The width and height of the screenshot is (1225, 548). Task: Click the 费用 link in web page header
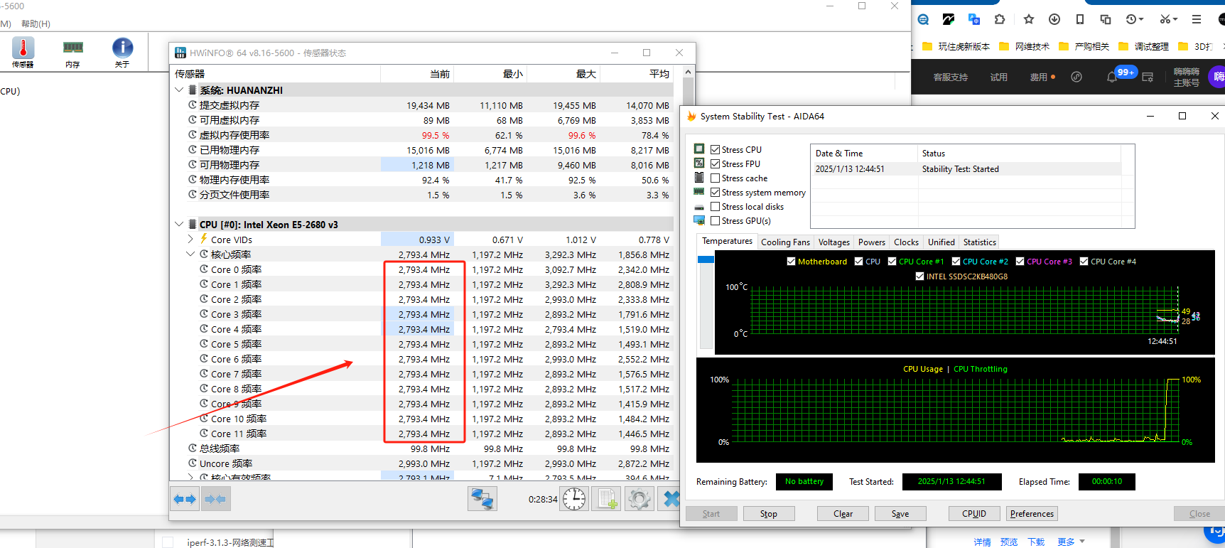click(1039, 77)
